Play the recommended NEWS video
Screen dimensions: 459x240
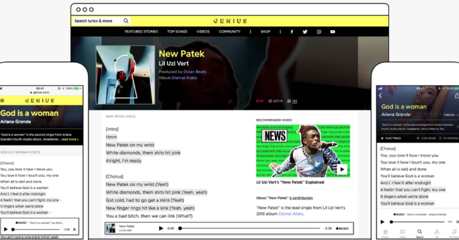(342, 169)
